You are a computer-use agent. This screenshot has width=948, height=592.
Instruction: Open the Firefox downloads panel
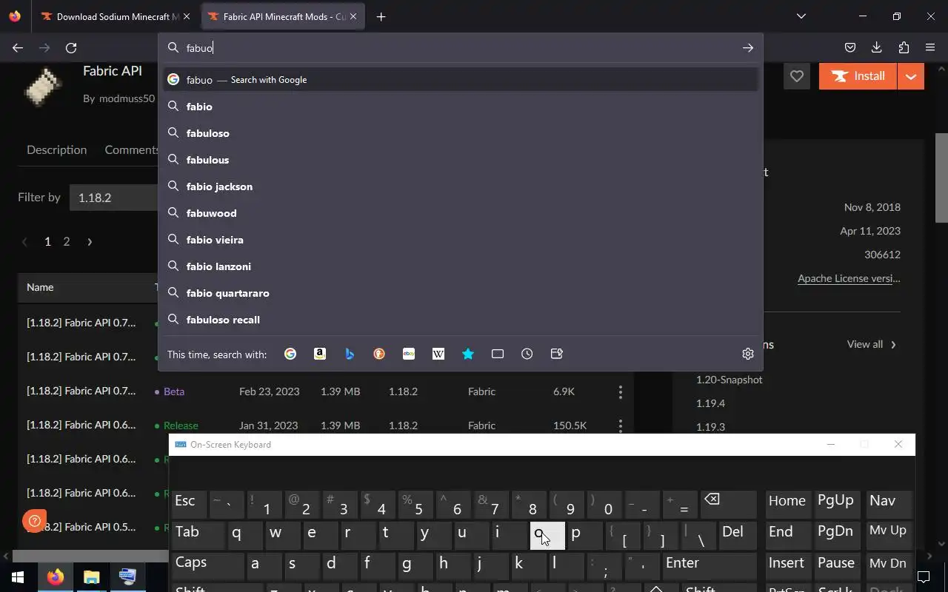(877, 47)
